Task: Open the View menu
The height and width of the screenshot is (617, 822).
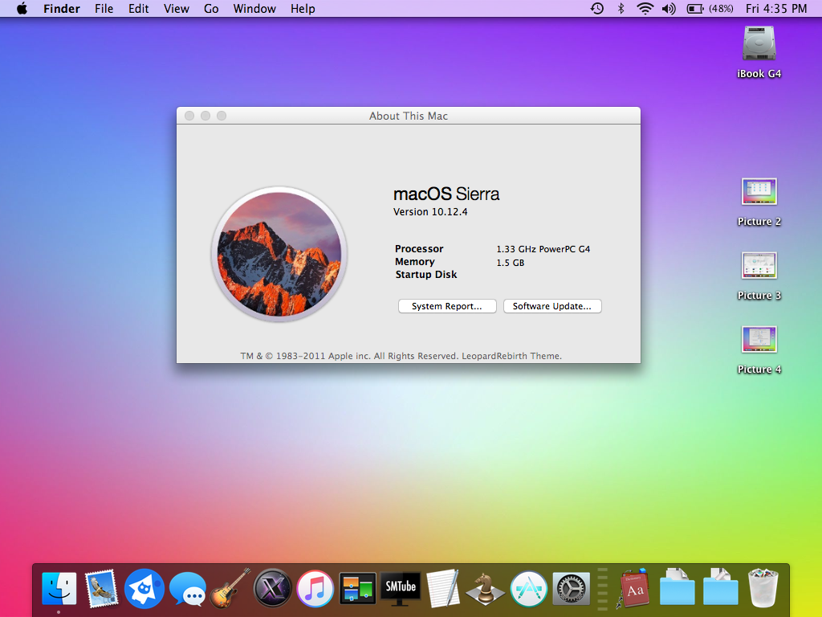Action: tap(176, 9)
